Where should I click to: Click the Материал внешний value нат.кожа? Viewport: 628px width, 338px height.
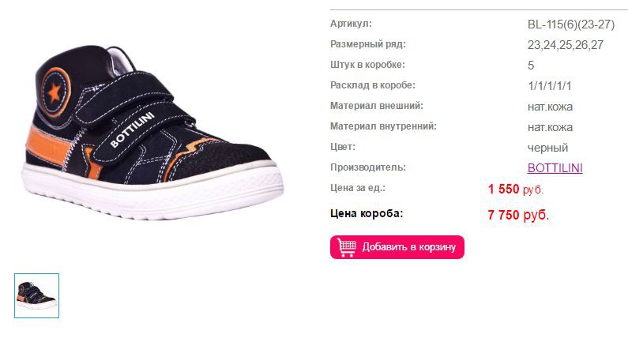550,107
